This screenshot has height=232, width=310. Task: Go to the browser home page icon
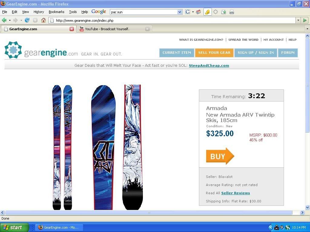43,20
